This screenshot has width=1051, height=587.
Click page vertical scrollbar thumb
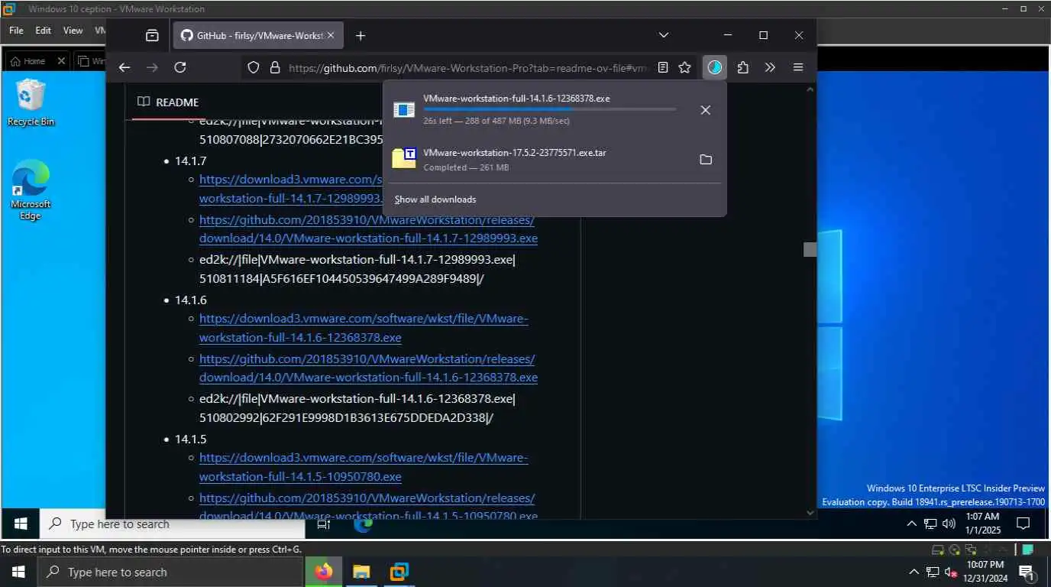point(810,249)
